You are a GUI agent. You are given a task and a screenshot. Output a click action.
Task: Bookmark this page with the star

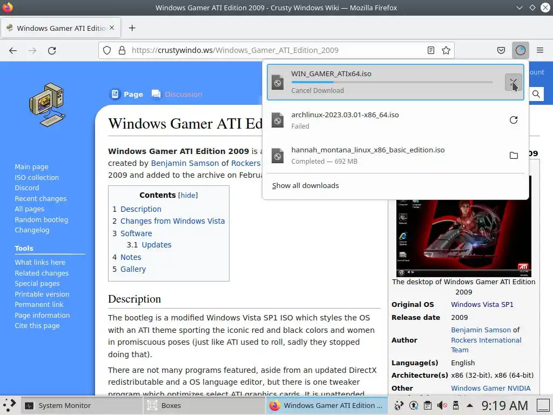click(446, 50)
